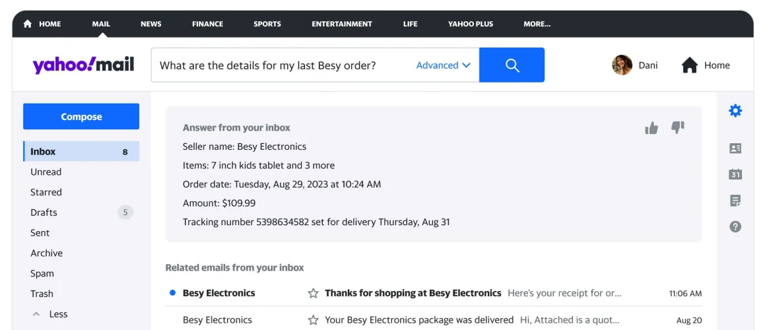Expand the Advanced search dropdown

(x=443, y=65)
